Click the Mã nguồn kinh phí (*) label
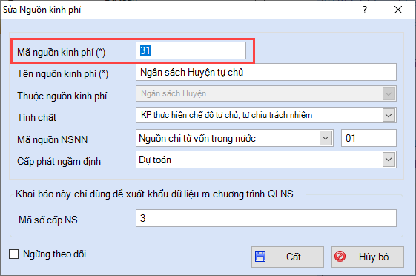Image resolution: width=416 pixels, height=276 pixels. [x=62, y=52]
